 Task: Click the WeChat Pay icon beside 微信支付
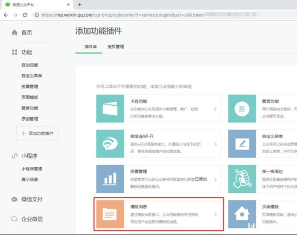pos(15,199)
